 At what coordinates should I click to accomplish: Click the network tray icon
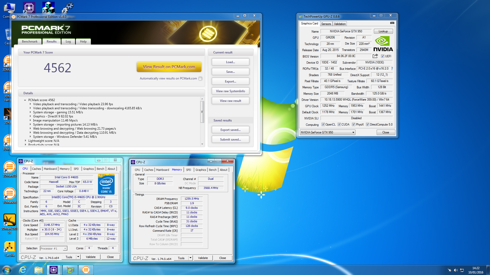tap(462, 270)
